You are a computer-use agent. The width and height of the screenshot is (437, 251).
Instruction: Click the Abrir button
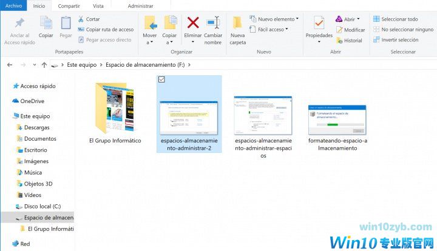point(345,19)
